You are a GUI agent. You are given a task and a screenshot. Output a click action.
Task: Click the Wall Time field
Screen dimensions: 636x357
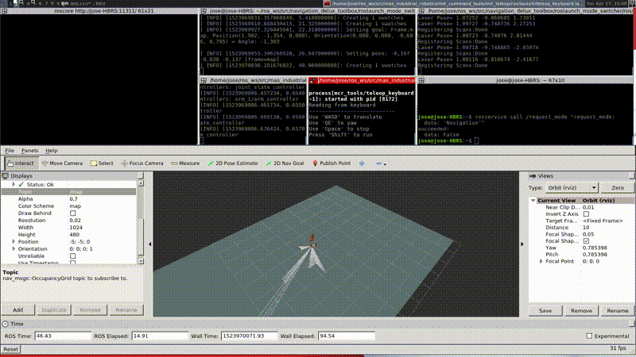pyautogui.click(x=249, y=336)
